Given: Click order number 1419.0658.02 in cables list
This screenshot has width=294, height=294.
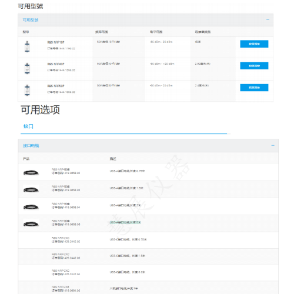Looking at the screenshot, I should click(66, 173).
